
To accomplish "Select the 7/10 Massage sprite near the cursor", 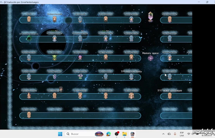I will tap(169, 77).
